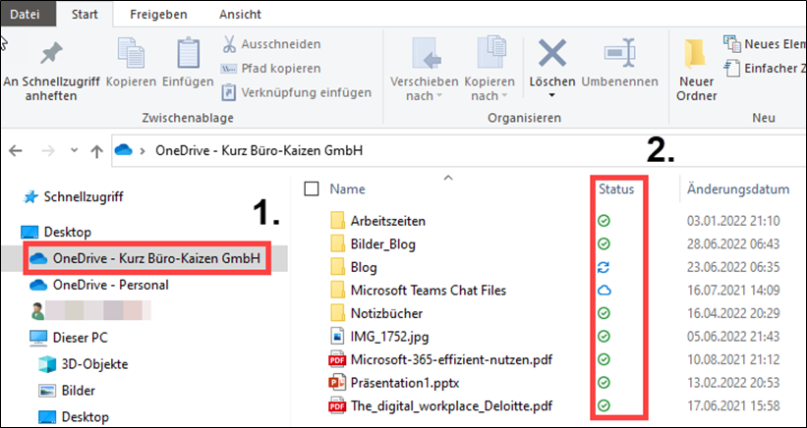
Task: Click the address bar path text
Action: pyautogui.click(x=259, y=151)
